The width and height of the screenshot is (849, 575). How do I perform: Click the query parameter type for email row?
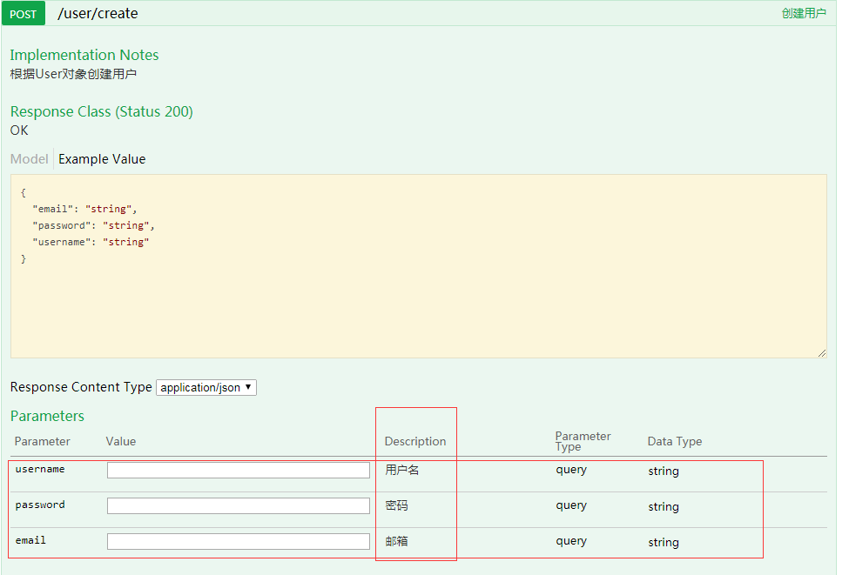570,540
